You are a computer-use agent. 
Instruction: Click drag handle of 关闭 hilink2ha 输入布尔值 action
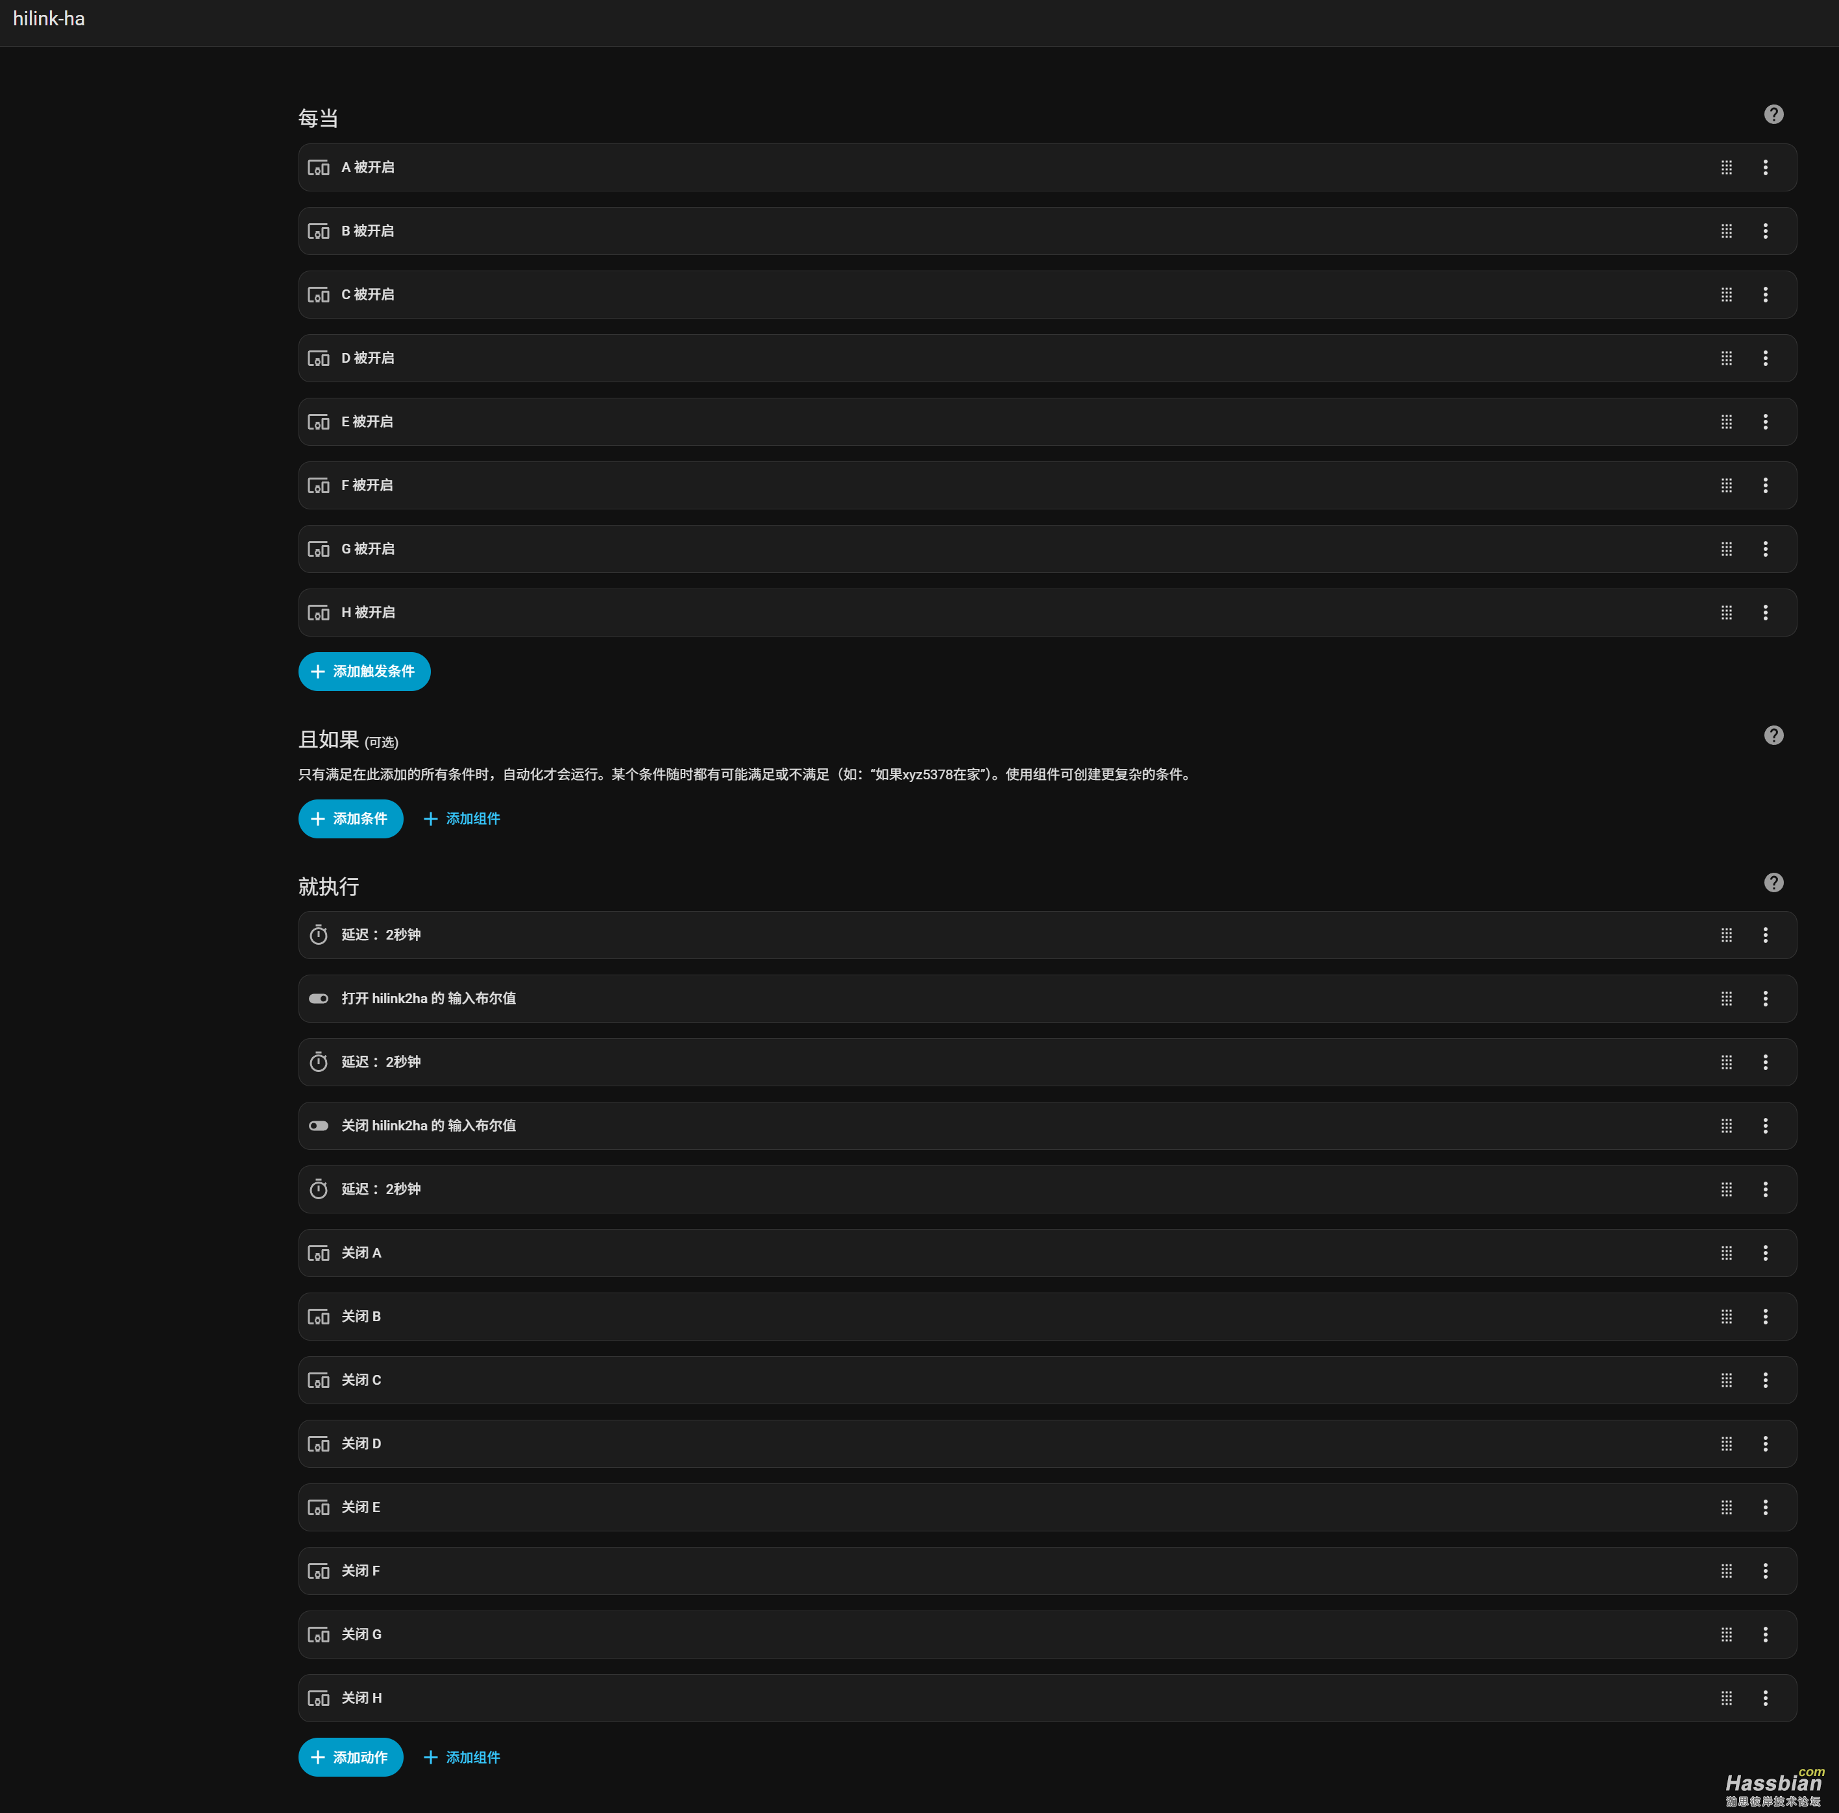[x=1725, y=1126]
